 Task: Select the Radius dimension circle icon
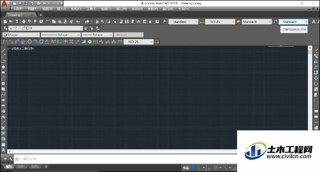[x=29, y=42]
